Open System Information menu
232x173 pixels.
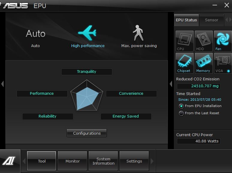[103, 161]
